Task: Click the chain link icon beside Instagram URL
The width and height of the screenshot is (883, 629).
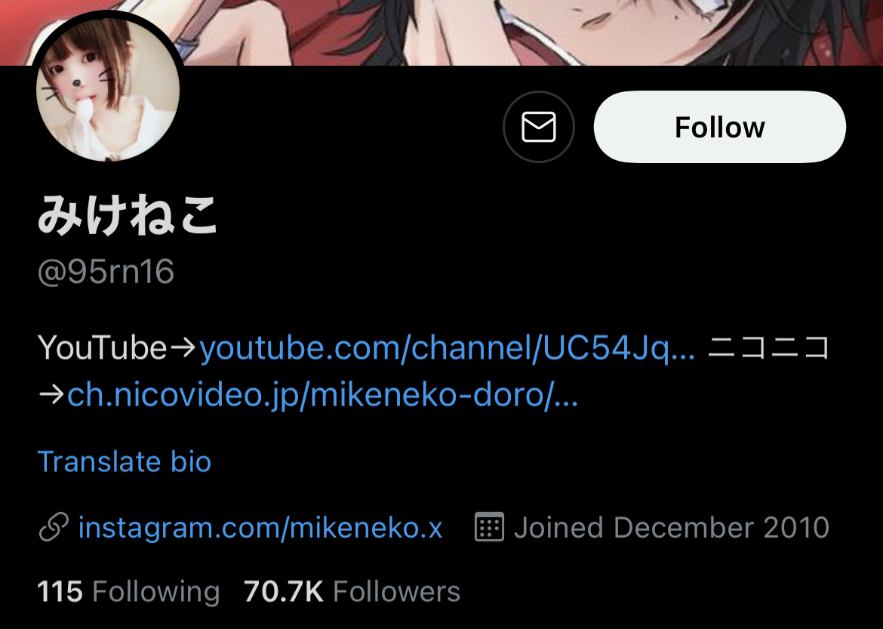Action: pos(54,528)
